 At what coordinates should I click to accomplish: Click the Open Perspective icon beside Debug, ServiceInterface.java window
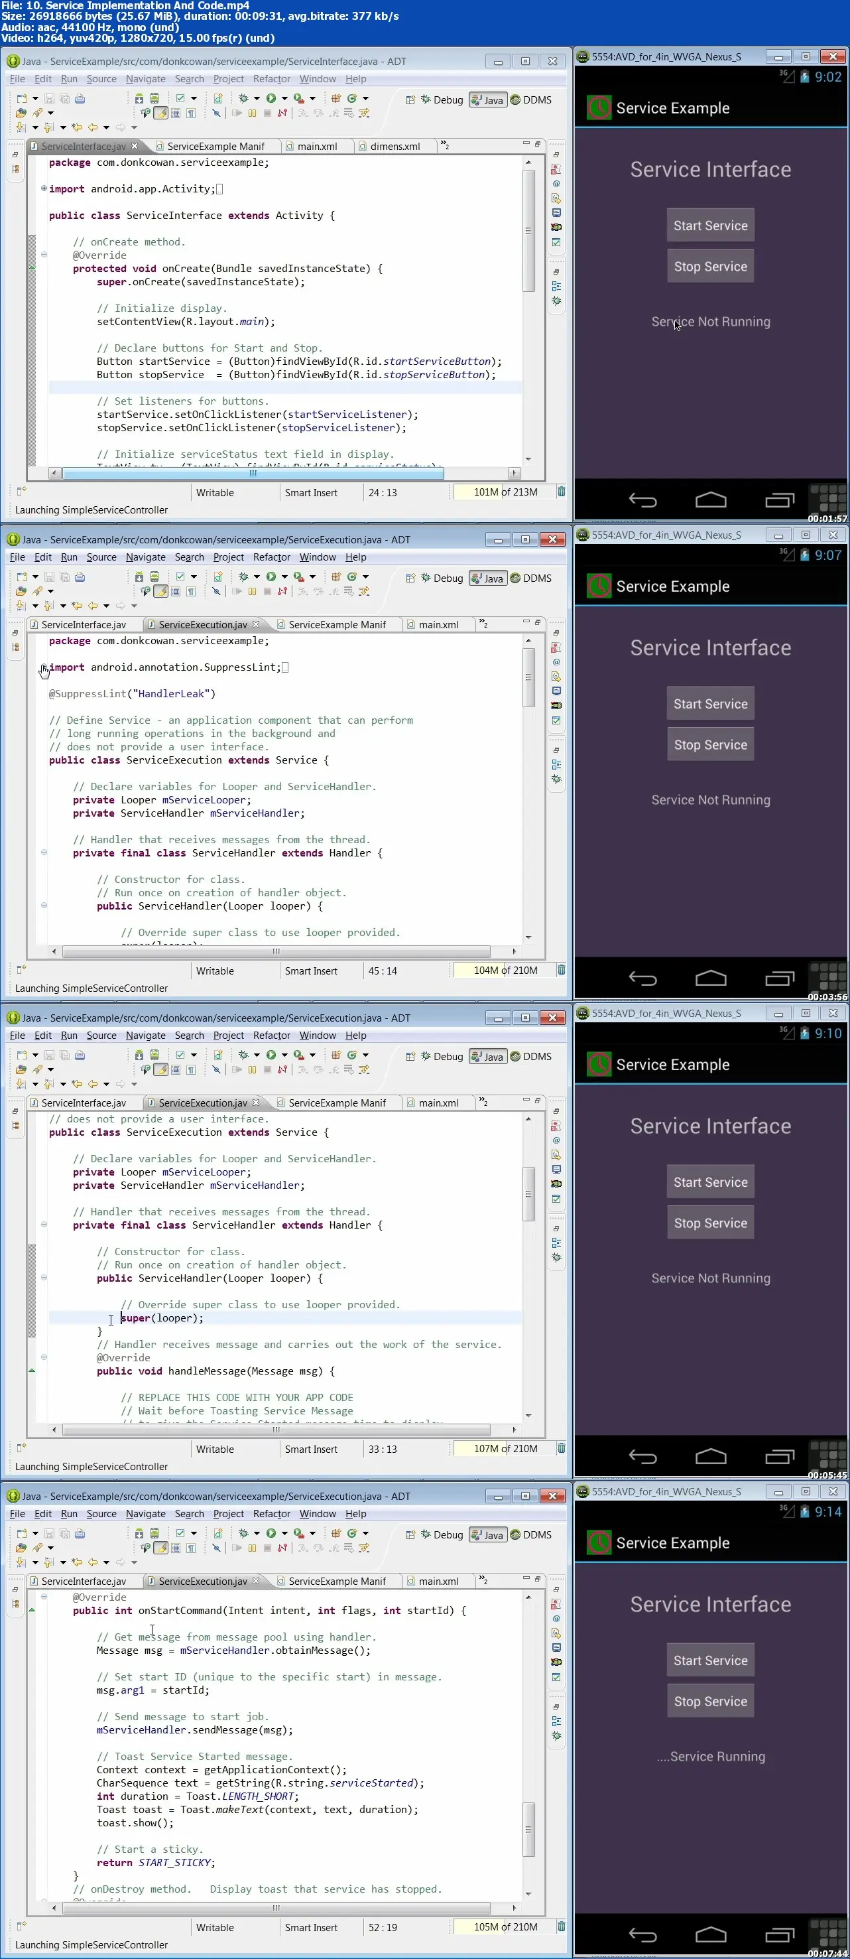click(410, 100)
